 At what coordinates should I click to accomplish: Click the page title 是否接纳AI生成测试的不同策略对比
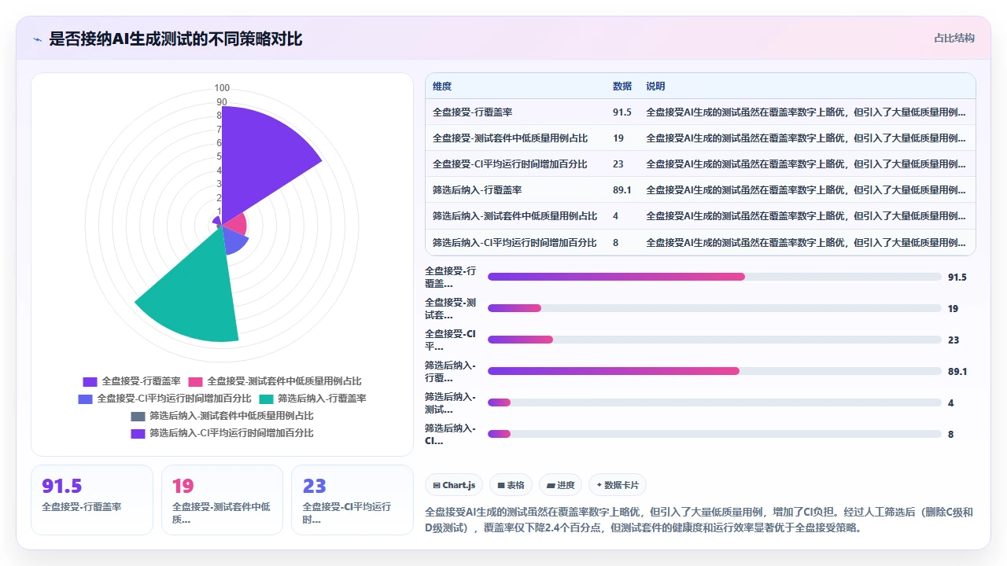(175, 39)
